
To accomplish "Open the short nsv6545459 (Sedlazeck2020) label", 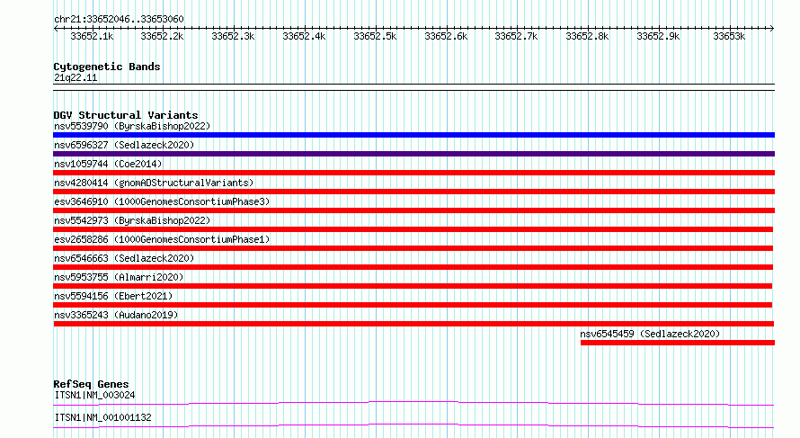I will click(x=650, y=334).
